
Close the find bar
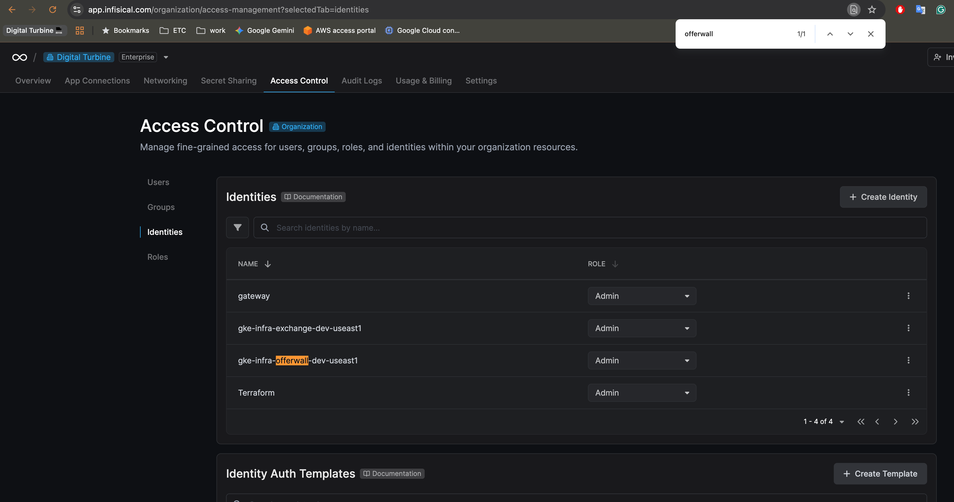870,34
